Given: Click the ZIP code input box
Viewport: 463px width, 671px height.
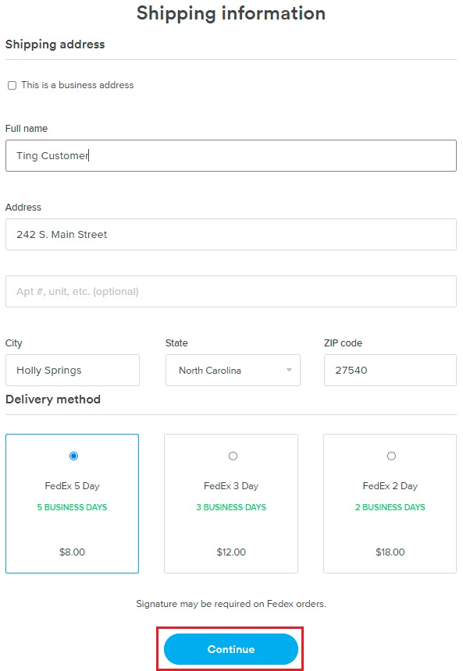Looking at the screenshot, I should [390, 370].
